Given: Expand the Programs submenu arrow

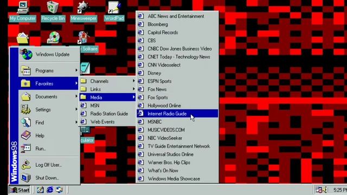Looking at the screenshot, I should 76,70.
